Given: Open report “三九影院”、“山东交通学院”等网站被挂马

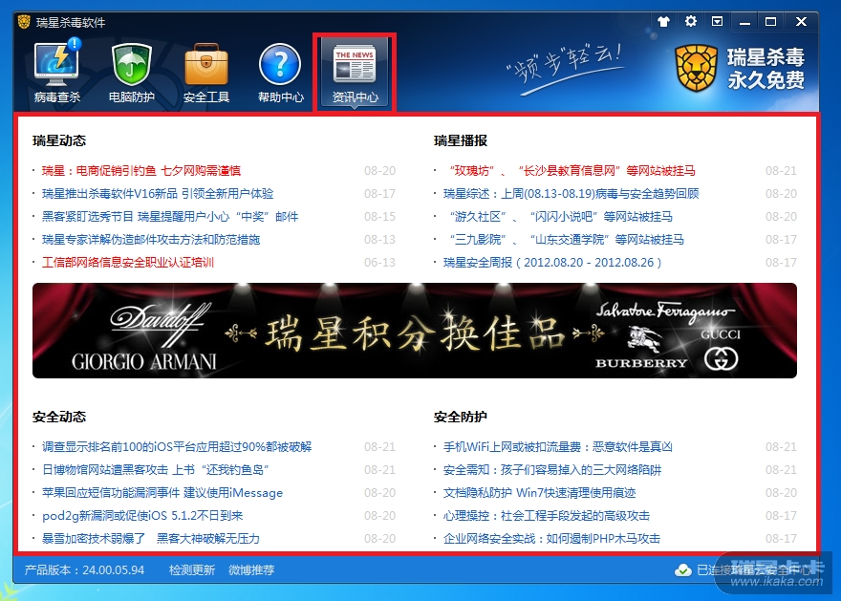Looking at the screenshot, I should tap(567, 240).
